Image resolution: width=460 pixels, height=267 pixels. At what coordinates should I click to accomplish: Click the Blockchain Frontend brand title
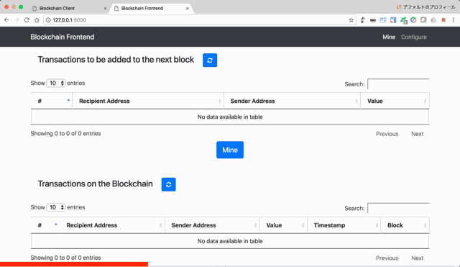click(x=63, y=37)
